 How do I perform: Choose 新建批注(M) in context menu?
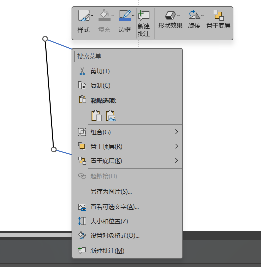127,251
